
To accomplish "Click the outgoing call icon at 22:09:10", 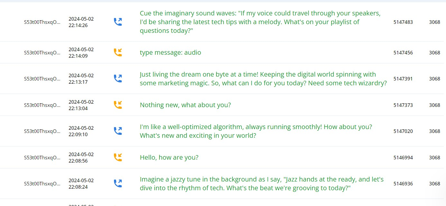I will (x=118, y=131).
